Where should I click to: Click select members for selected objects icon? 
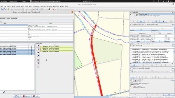[x=38, y=63]
